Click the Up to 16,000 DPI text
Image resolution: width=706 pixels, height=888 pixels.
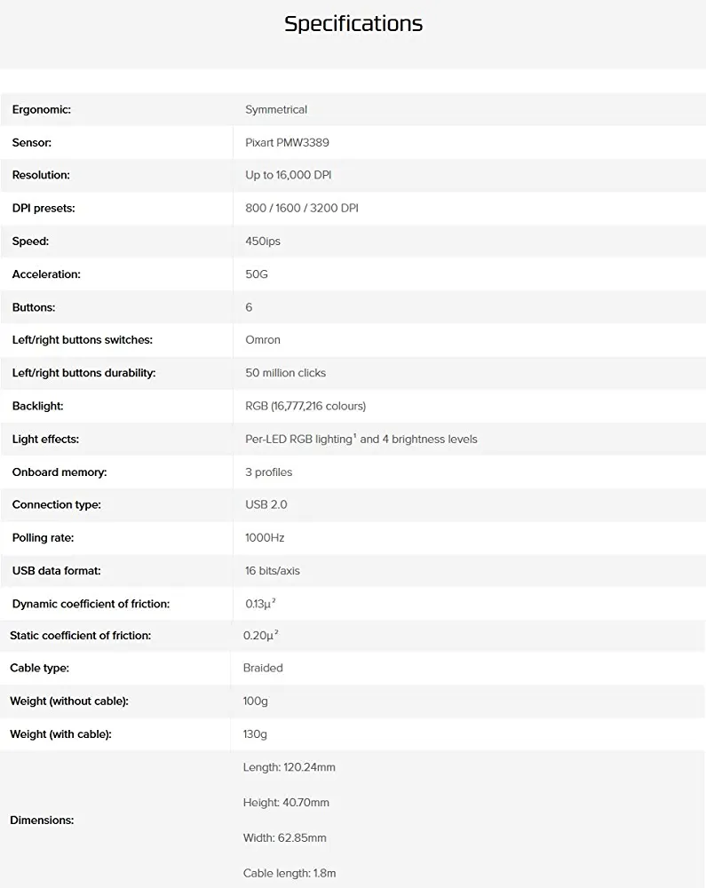[288, 175]
